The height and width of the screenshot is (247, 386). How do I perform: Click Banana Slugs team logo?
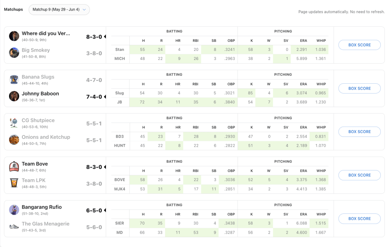[14, 80]
